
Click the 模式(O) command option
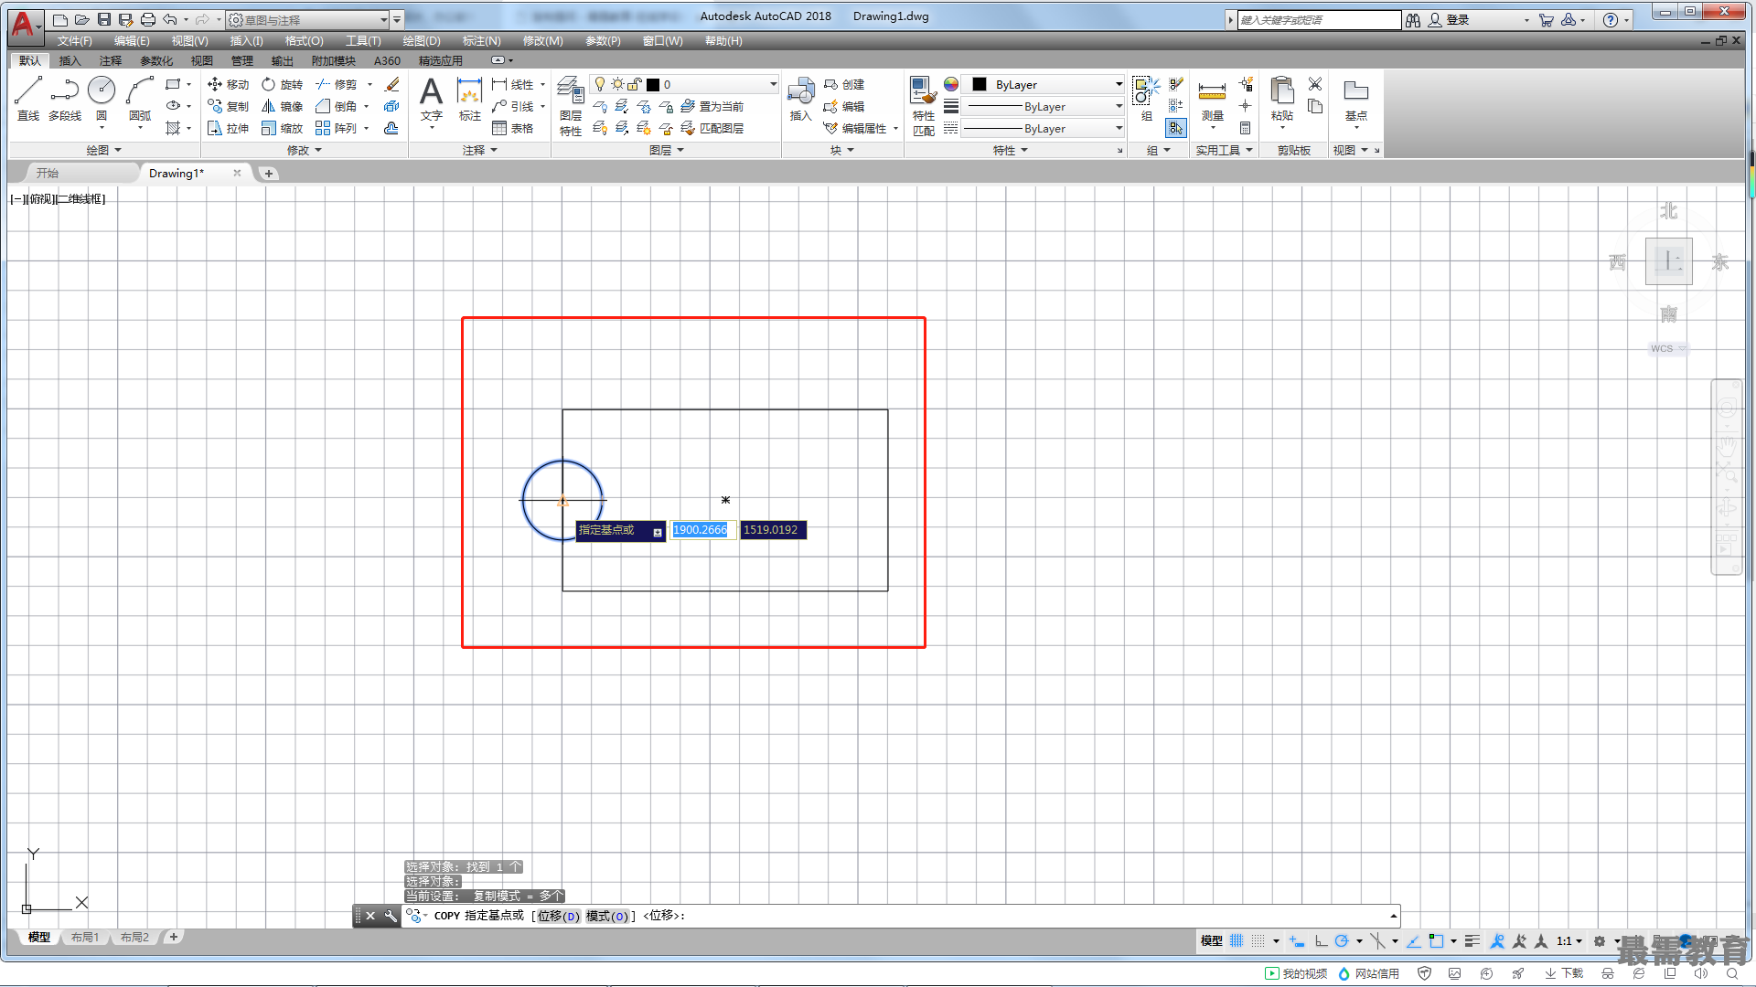point(607,916)
